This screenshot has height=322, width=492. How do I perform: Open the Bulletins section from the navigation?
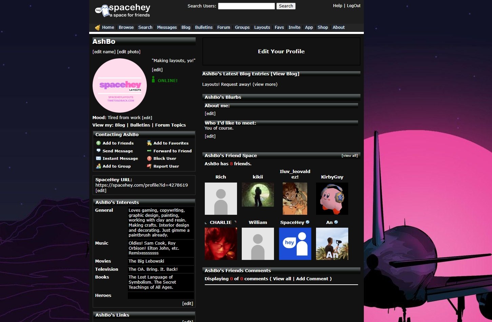[x=203, y=27]
